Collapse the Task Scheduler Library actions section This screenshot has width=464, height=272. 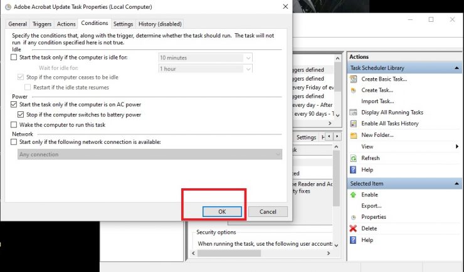[x=456, y=68]
